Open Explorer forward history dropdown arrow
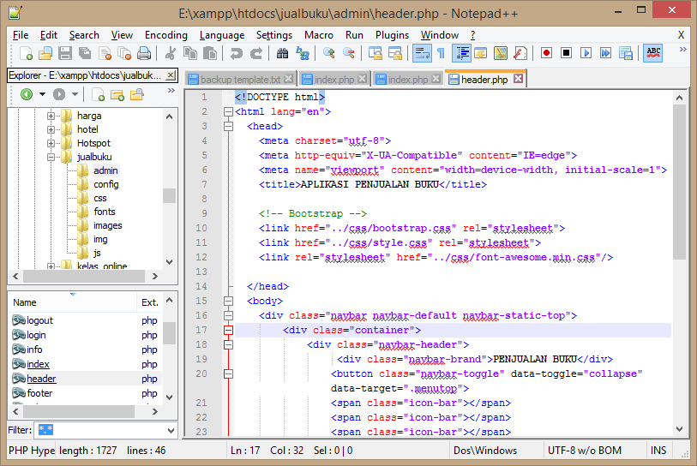The height and width of the screenshot is (466, 697). coord(75,94)
